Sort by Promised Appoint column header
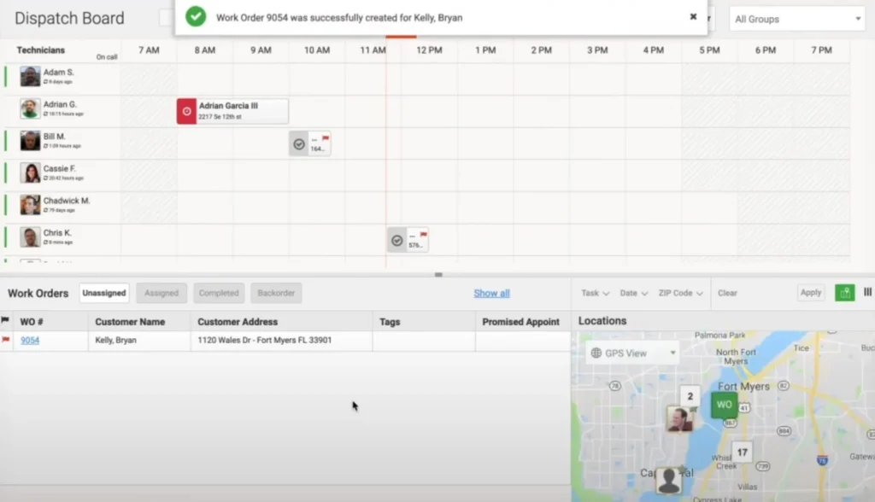Image resolution: width=875 pixels, height=502 pixels. (x=520, y=322)
